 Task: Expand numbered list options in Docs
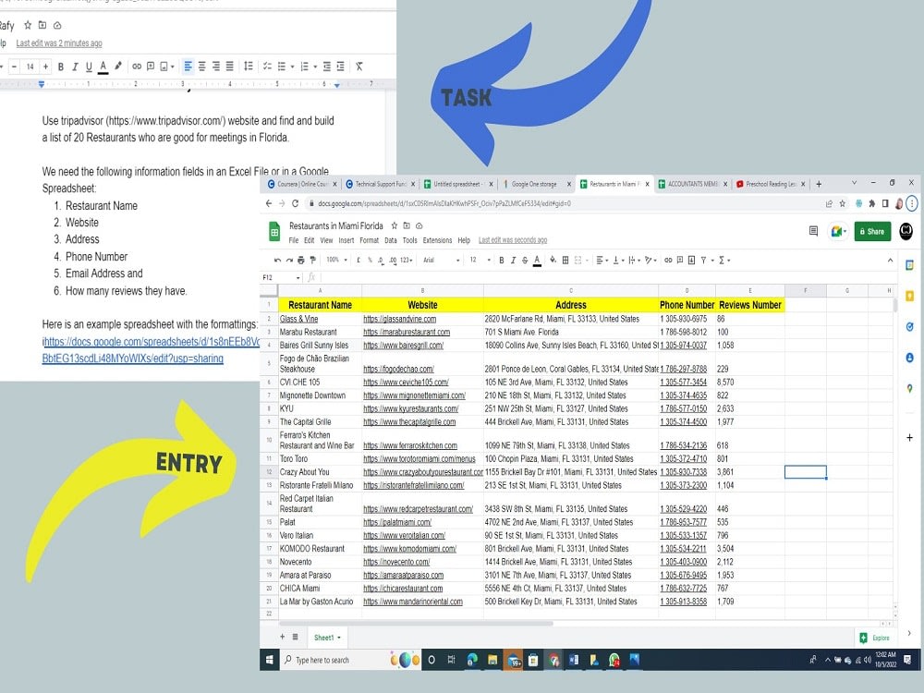[x=316, y=67]
